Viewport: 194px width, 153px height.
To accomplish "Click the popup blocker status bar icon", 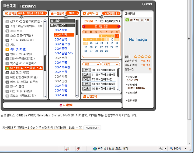I will (67, 148).
